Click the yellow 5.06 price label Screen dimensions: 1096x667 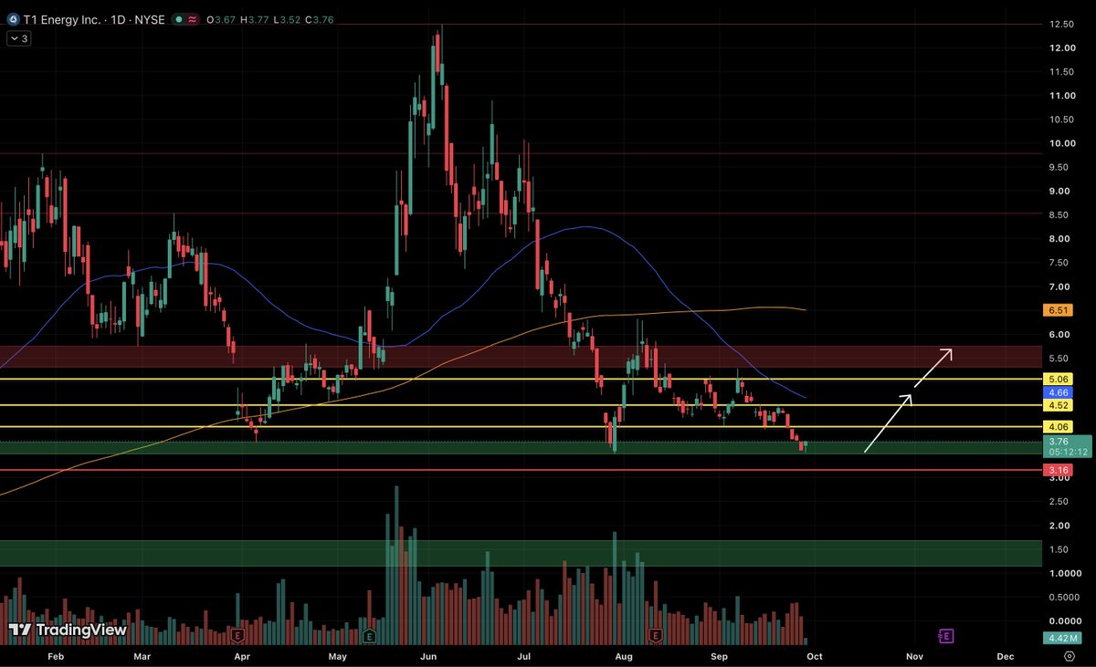1059,379
